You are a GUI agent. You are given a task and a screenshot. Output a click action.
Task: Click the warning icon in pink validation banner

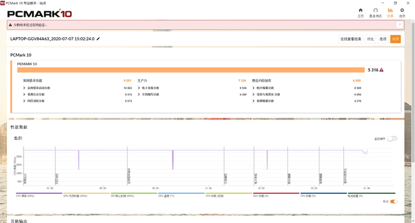pyautogui.click(x=11, y=25)
